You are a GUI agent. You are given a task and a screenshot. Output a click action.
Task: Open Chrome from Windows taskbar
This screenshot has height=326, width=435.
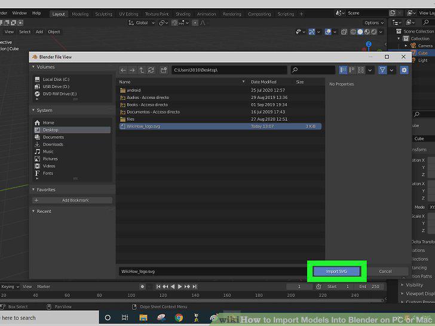tap(179, 318)
